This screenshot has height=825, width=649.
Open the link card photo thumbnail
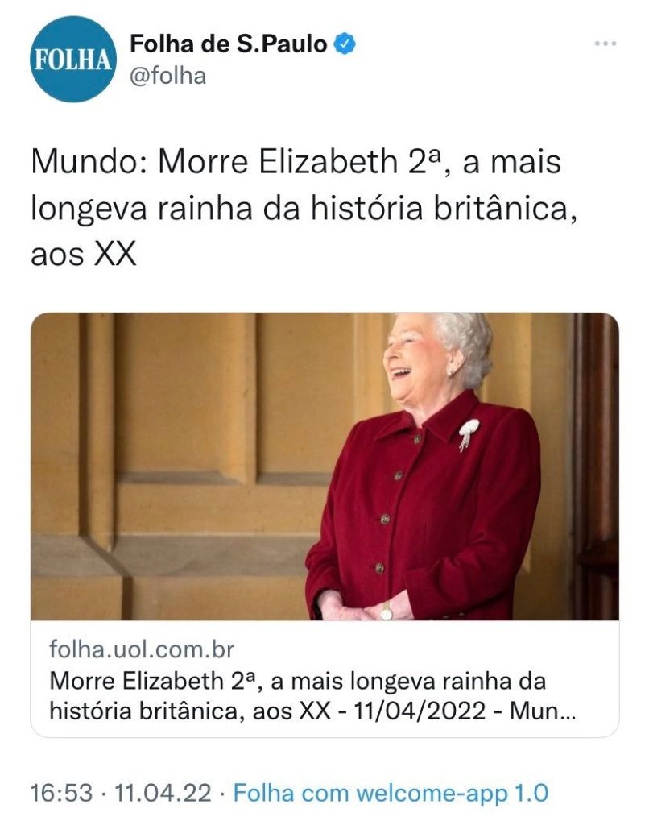pos(324,466)
